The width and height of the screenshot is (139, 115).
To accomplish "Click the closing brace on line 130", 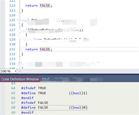I will [x=26, y=44].
